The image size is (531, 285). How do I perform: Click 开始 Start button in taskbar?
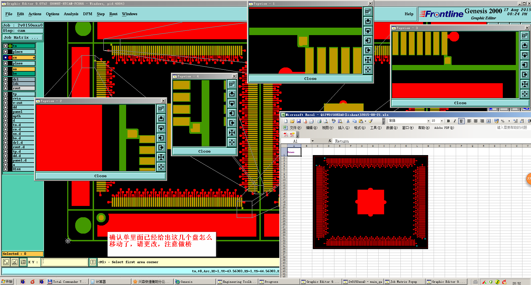(7, 282)
